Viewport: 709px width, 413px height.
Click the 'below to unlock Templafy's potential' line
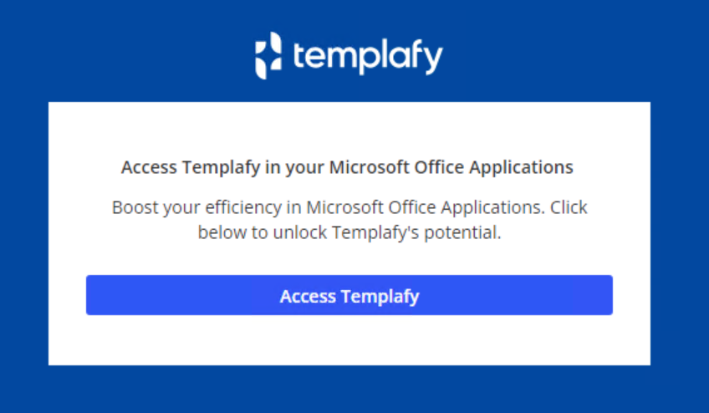tap(349, 232)
